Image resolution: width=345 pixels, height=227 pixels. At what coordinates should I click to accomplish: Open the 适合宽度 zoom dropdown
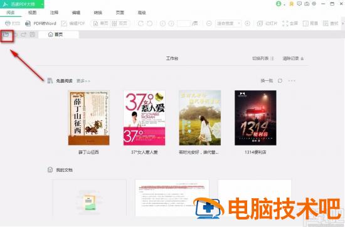coord(228,23)
